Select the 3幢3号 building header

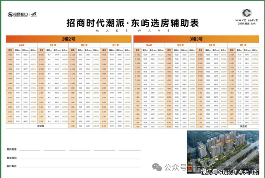click(196, 38)
